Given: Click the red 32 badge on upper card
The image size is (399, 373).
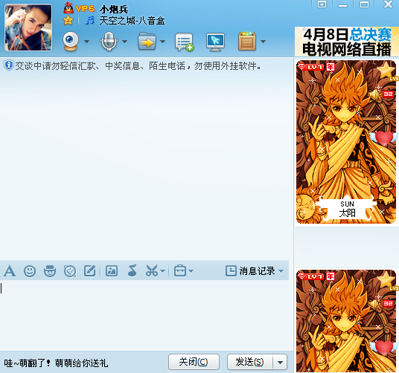Looking at the screenshot, I should pos(388,94).
